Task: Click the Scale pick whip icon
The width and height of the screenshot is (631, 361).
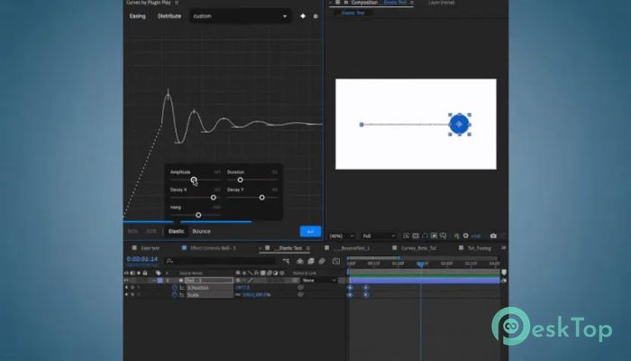Action: (x=300, y=294)
